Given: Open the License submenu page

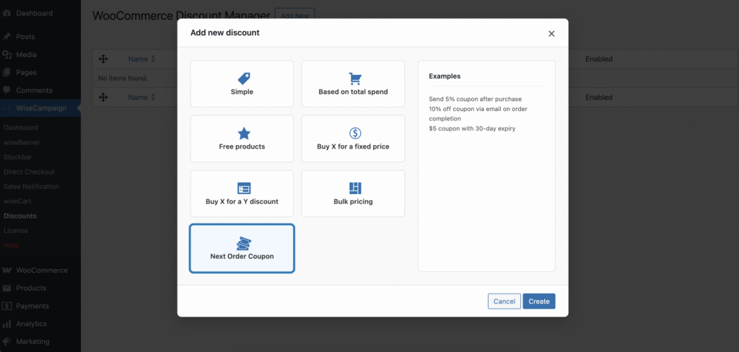Looking at the screenshot, I should tap(16, 230).
